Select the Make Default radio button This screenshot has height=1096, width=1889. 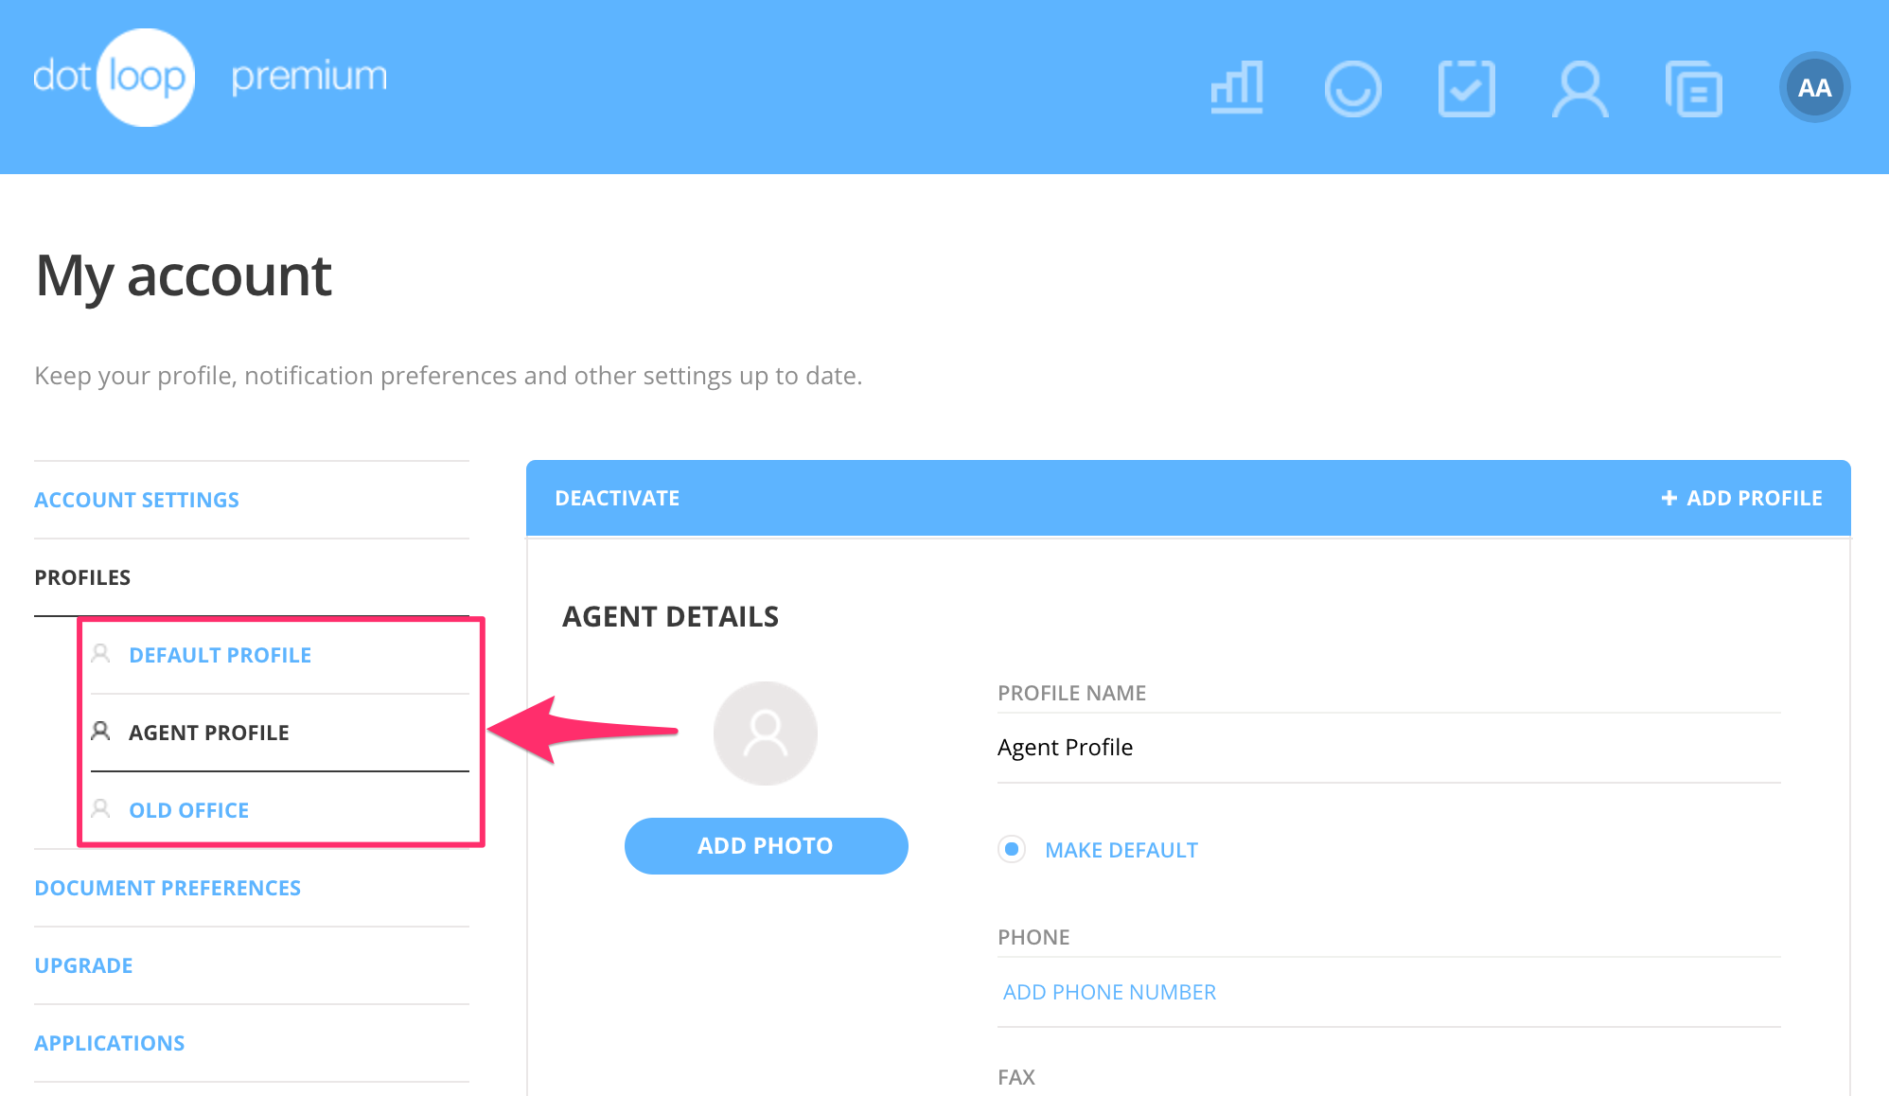click(1014, 850)
